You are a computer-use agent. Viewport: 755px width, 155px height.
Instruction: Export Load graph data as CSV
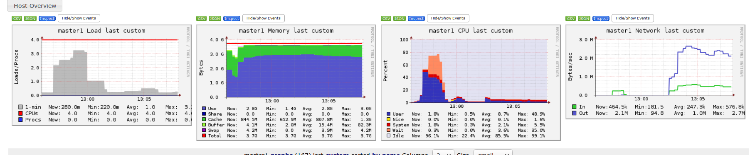[x=17, y=19]
